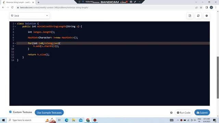Open the Java language dropdown
This screenshot has height=123, width=219.
(29, 16)
